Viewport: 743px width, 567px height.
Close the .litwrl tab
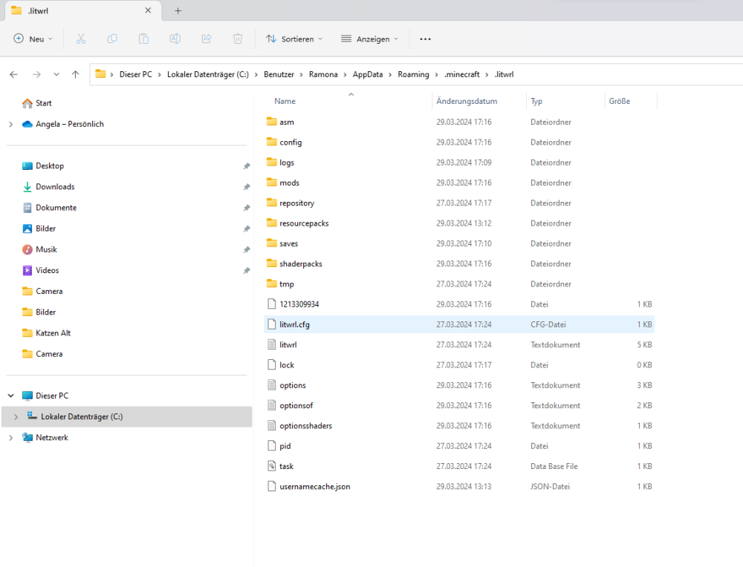tap(148, 10)
